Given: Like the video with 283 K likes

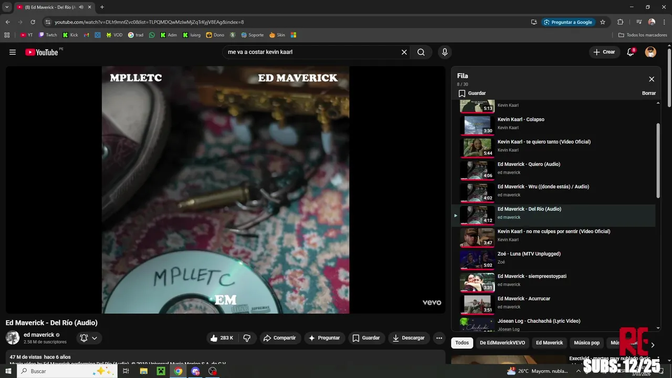Looking at the screenshot, I should pos(222,338).
